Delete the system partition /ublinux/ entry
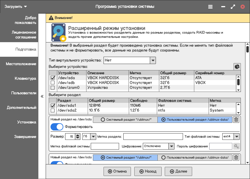The image size is (250, 179). point(236,157)
